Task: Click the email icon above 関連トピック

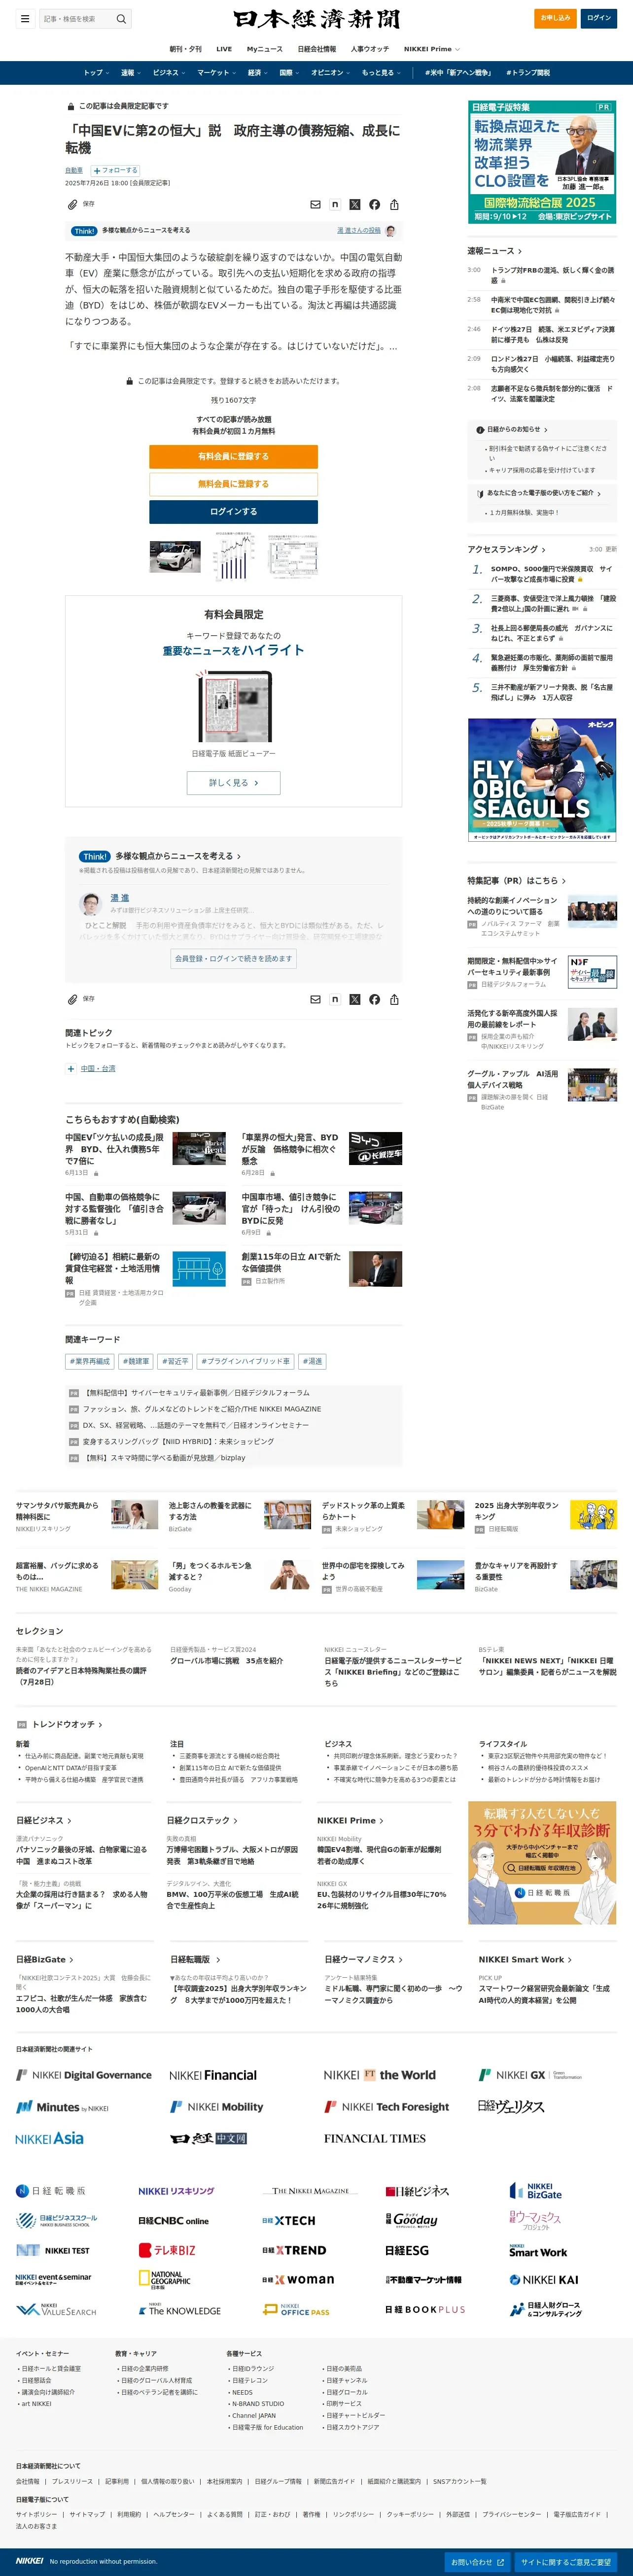Action: point(315,999)
